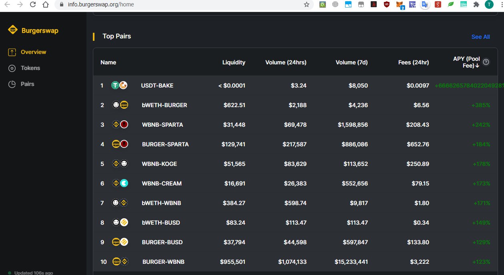Click the BURGER-WBNB token pair icon
504x275 pixels.
120,262
